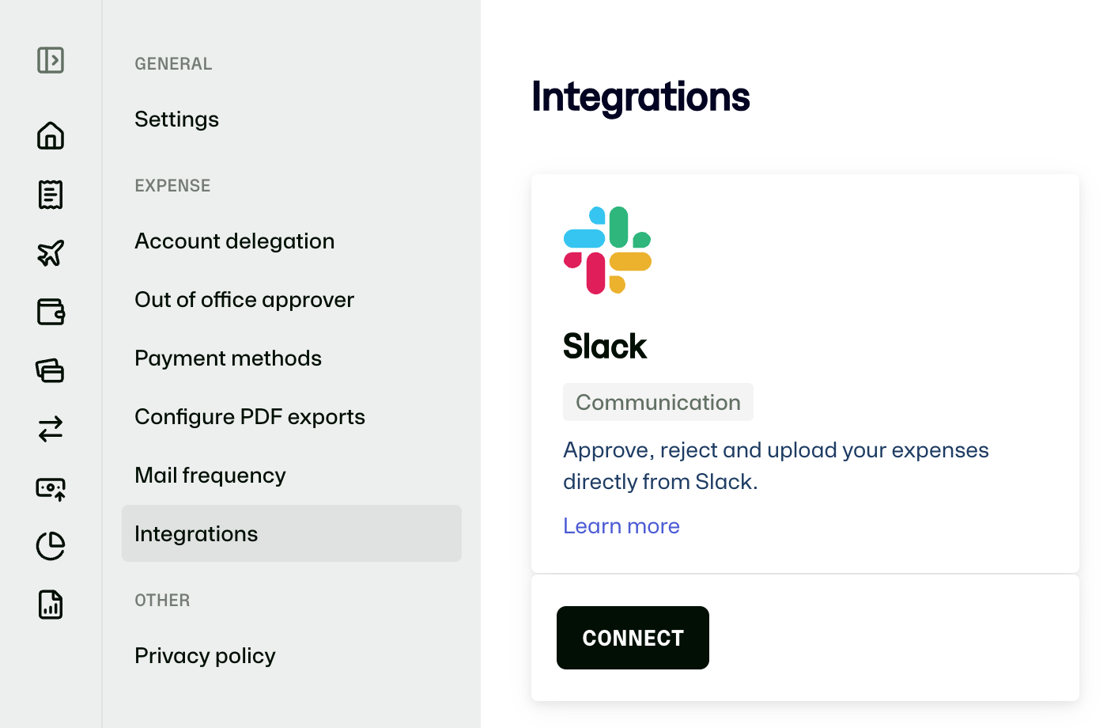Click the Slack logo on card
The width and height of the screenshot is (1107, 728).
coord(607,250)
